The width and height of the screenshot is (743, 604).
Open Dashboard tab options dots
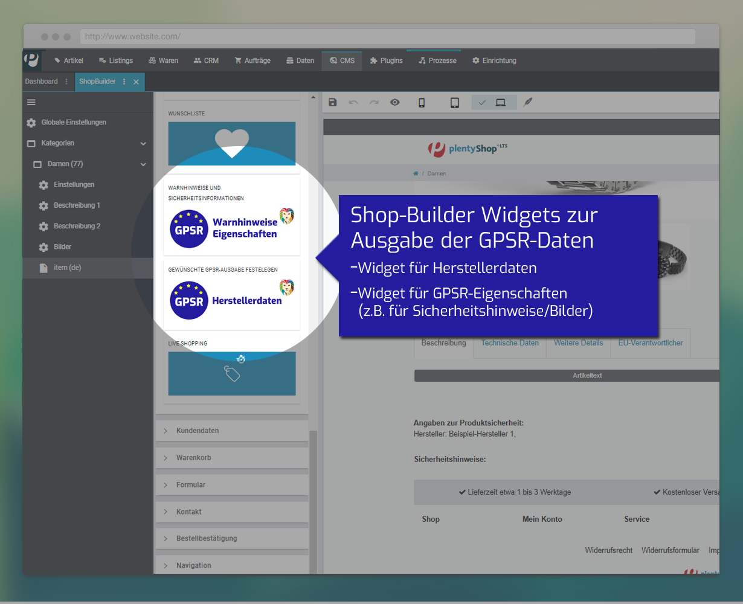click(66, 82)
